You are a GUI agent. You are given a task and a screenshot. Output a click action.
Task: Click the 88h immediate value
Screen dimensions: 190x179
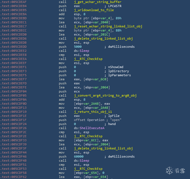(118, 30)
